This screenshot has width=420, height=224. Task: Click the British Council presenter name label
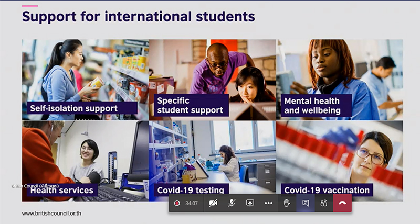(x=35, y=186)
